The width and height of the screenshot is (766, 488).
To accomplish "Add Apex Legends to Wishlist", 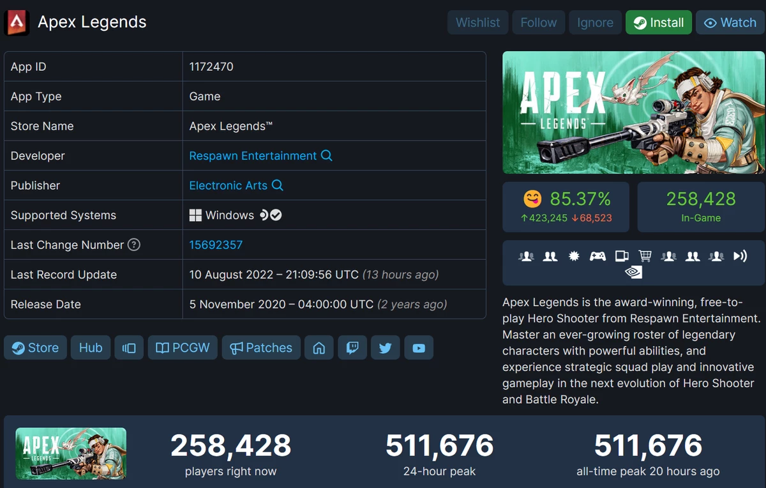I will tap(477, 22).
